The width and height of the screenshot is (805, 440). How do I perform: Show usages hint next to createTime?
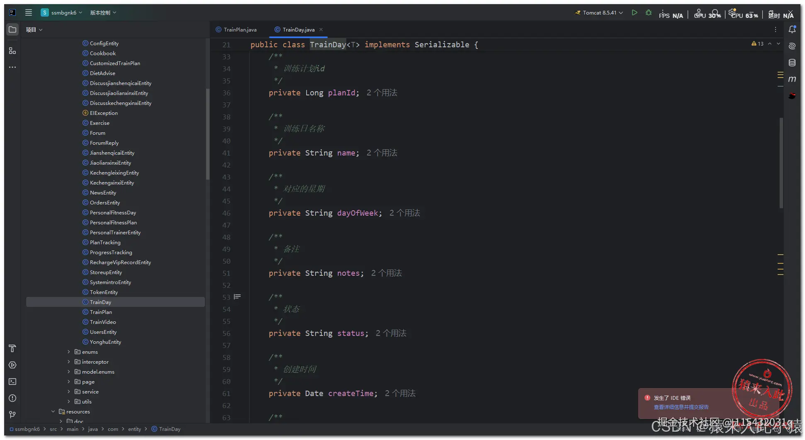(400, 394)
